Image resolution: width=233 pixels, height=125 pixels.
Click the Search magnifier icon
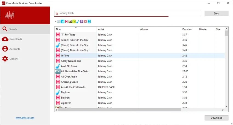5,29
